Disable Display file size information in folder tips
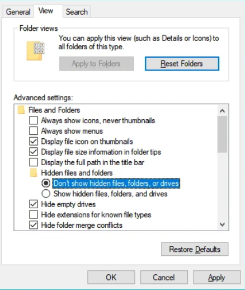The width and height of the screenshot is (245, 290). 34,152
